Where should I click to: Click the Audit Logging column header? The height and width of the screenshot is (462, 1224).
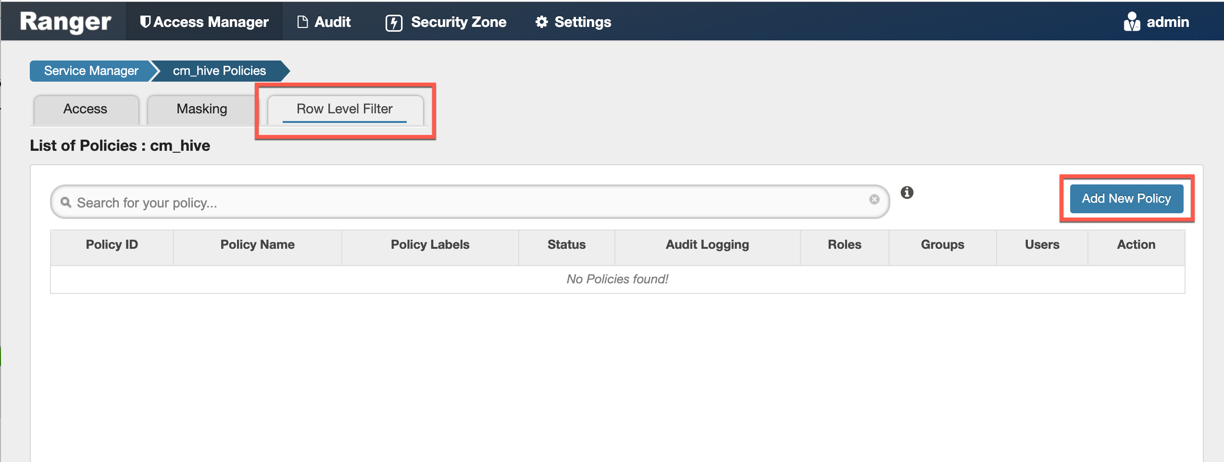click(x=707, y=245)
